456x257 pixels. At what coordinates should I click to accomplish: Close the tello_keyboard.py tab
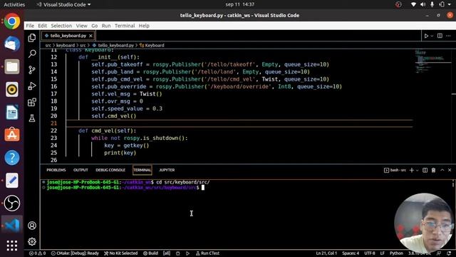point(90,36)
